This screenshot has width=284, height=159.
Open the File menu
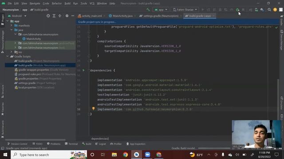[10, 4]
